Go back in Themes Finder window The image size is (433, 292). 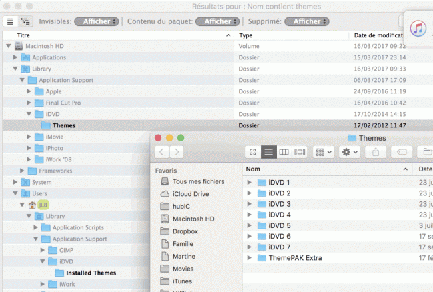coord(162,151)
